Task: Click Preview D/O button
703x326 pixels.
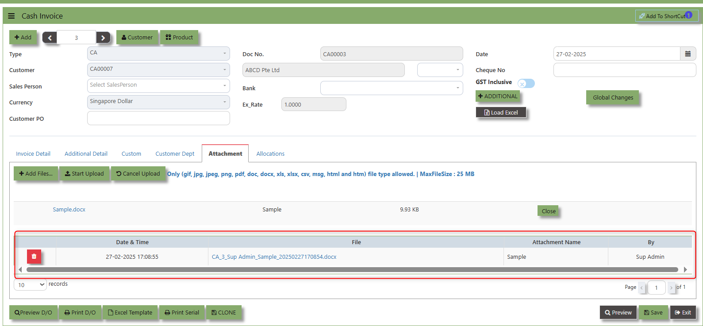Action: [x=33, y=312]
